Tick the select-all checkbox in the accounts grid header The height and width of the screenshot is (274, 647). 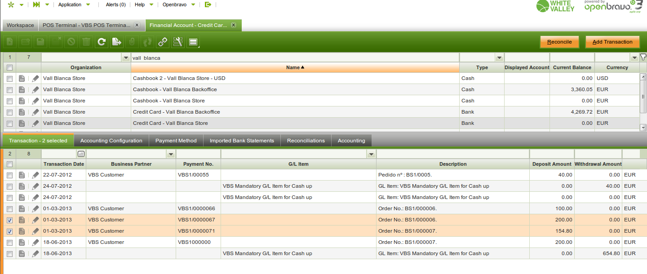(x=9, y=67)
